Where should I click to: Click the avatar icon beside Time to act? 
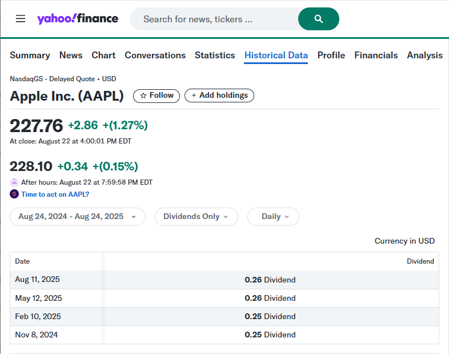pyautogui.click(x=14, y=194)
